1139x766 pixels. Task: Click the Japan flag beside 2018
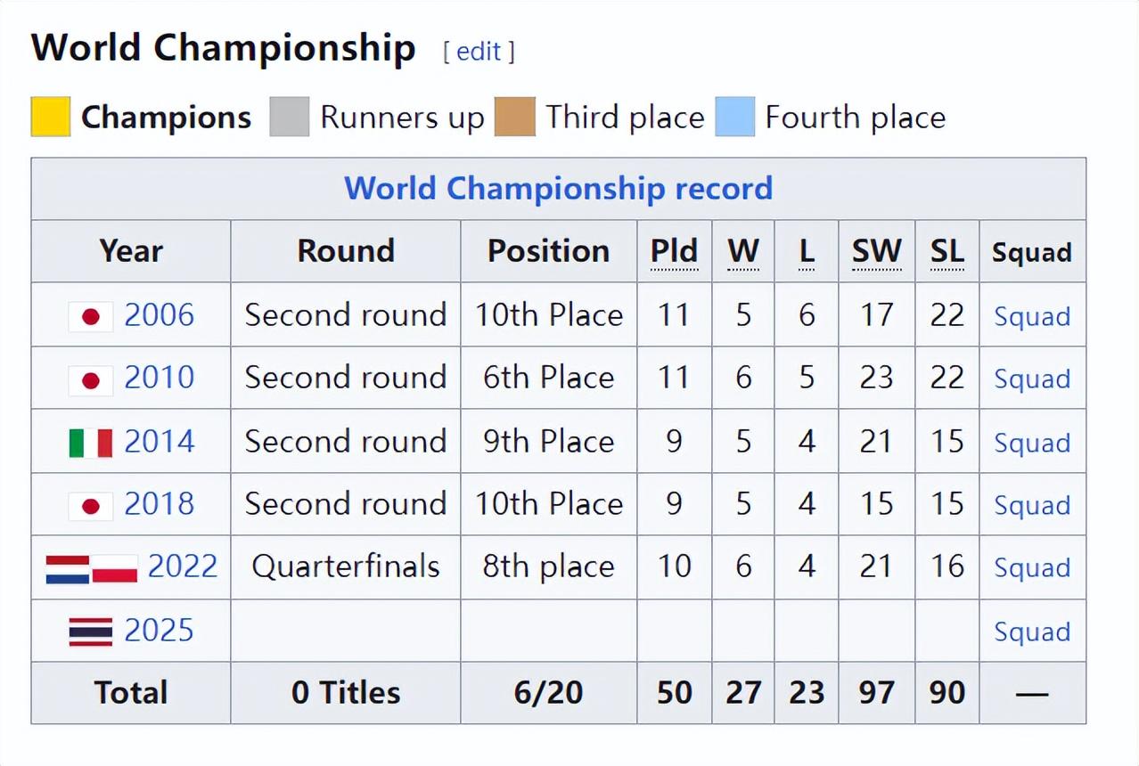point(90,505)
